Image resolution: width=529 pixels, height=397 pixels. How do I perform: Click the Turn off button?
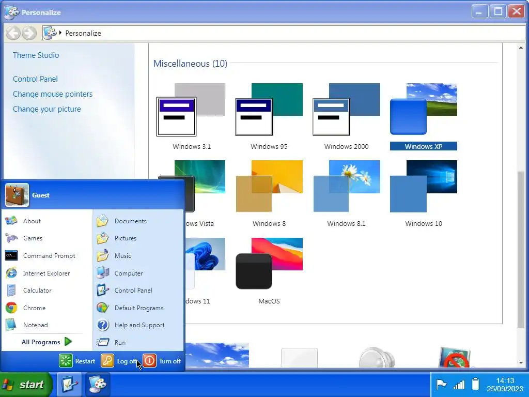162,361
